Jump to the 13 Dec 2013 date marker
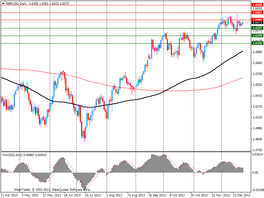The width and height of the screenshot is (264, 198). [x=241, y=195]
